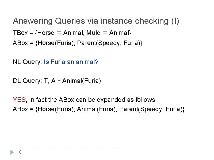The width and height of the screenshot is (214, 160).
Task: Click the slide number 10
Action: (x=19, y=152)
